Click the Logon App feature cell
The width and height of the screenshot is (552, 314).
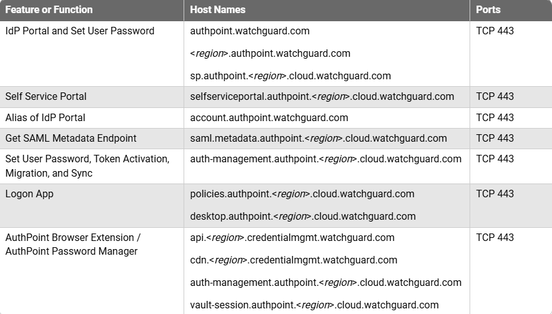point(29,194)
